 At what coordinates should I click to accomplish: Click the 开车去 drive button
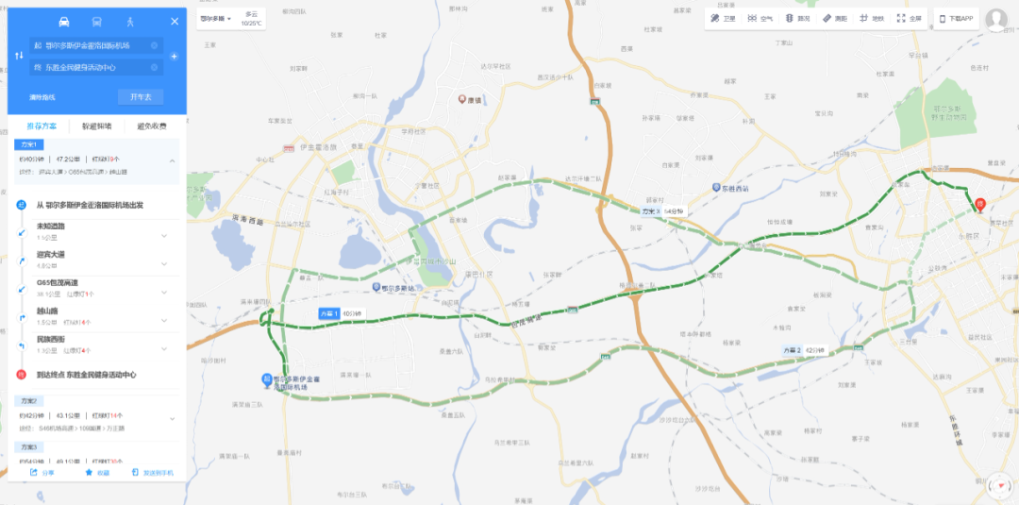pyautogui.click(x=141, y=97)
